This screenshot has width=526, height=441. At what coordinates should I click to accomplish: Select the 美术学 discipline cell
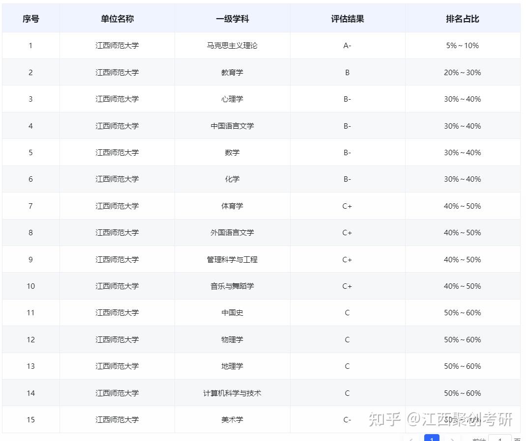click(x=232, y=419)
